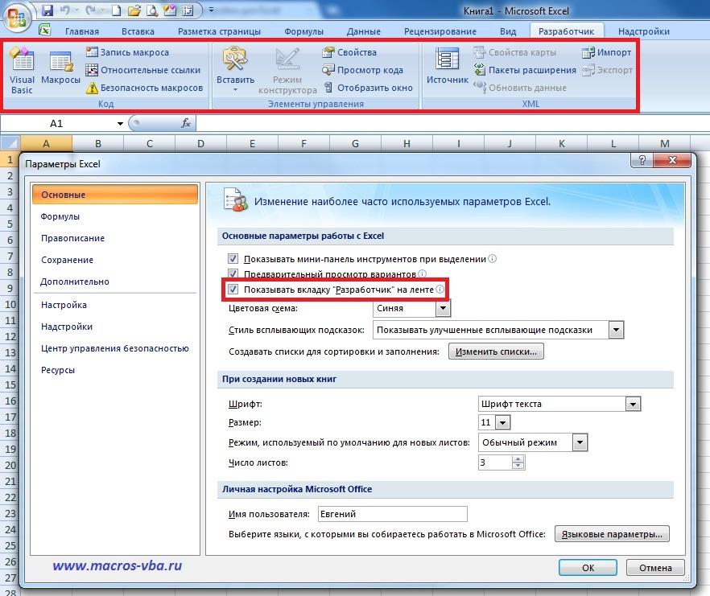Decrease Число листов with the down arrow
Image resolution: width=710 pixels, height=596 pixels.
(518, 467)
